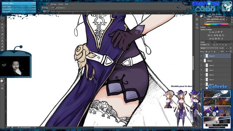Hide the Calque 9 layer
This screenshot has height=131, width=233.
click(x=201, y=61)
